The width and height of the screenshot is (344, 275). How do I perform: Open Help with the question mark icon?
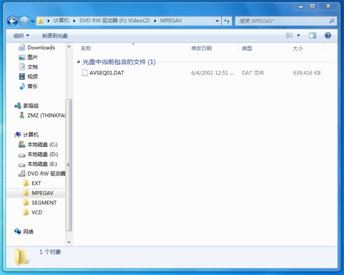tap(328, 35)
